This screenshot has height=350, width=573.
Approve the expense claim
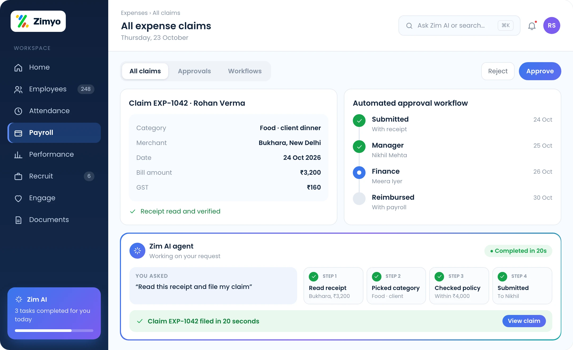click(540, 71)
